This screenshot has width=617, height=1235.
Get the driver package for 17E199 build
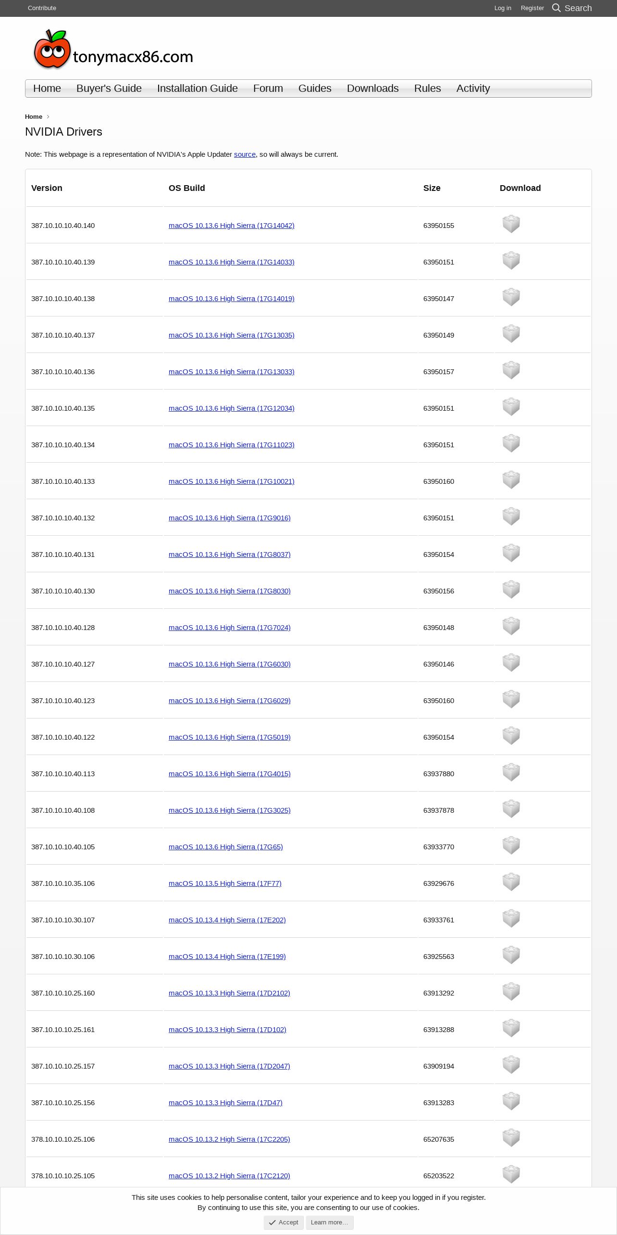click(511, 955)
